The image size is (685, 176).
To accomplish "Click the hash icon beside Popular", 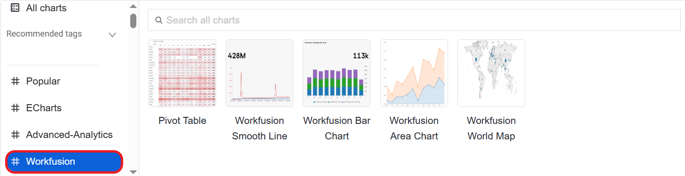I will coord(15,81).
